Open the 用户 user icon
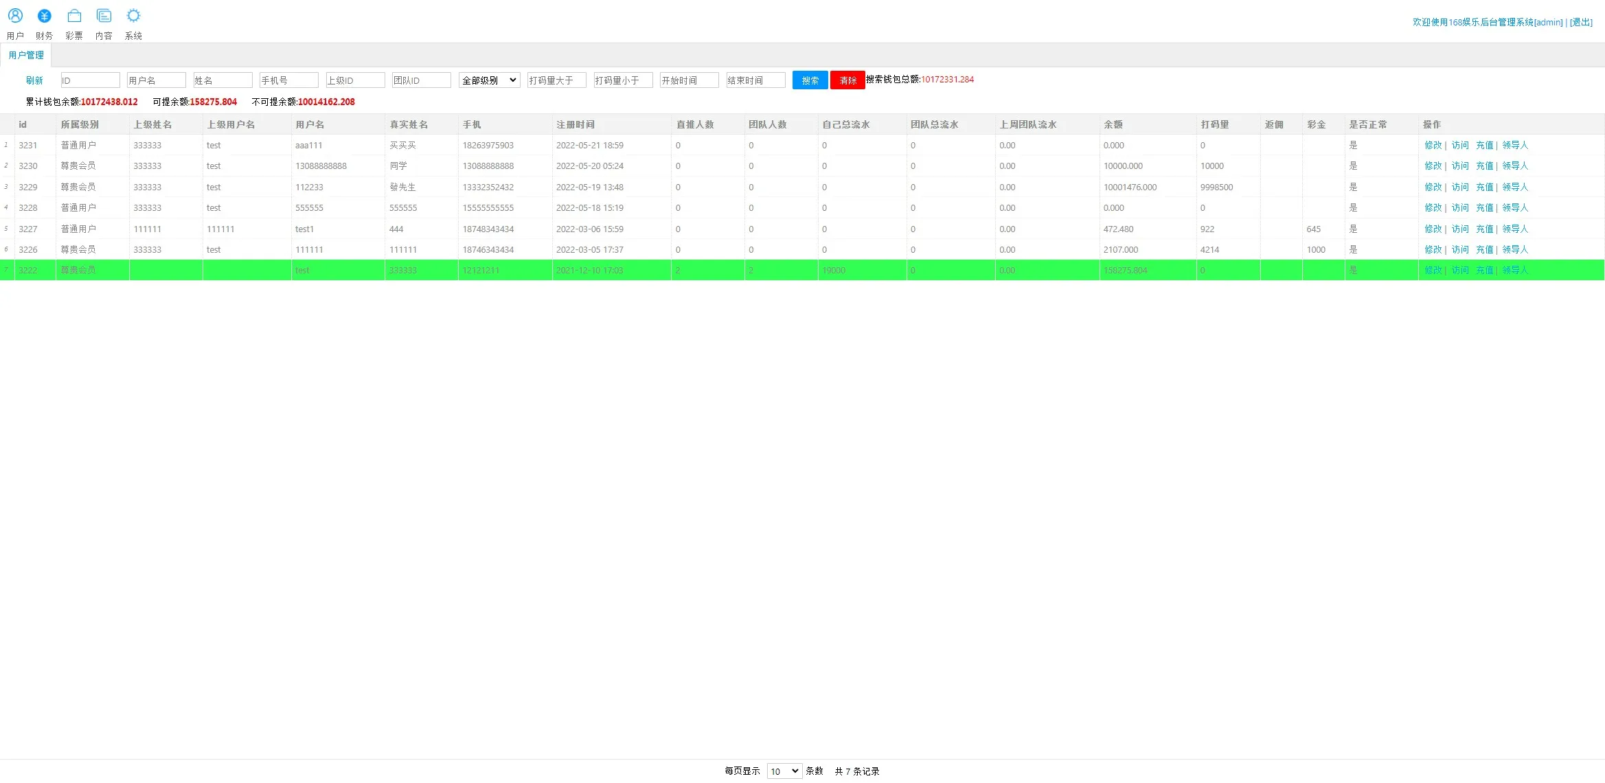Viewport: 1605px width, 783px height. tap(15, 16)
